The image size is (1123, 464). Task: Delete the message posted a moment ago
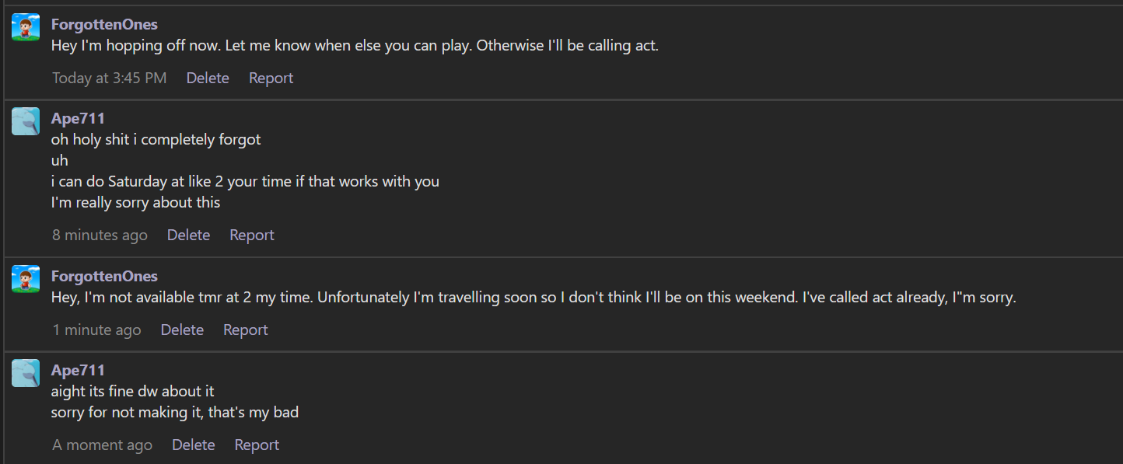(x=193, y=445)
